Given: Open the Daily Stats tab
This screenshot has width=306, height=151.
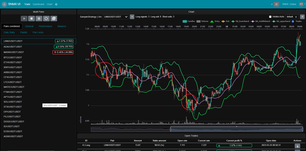Looking at the screenshot, I should pos(9,32).
